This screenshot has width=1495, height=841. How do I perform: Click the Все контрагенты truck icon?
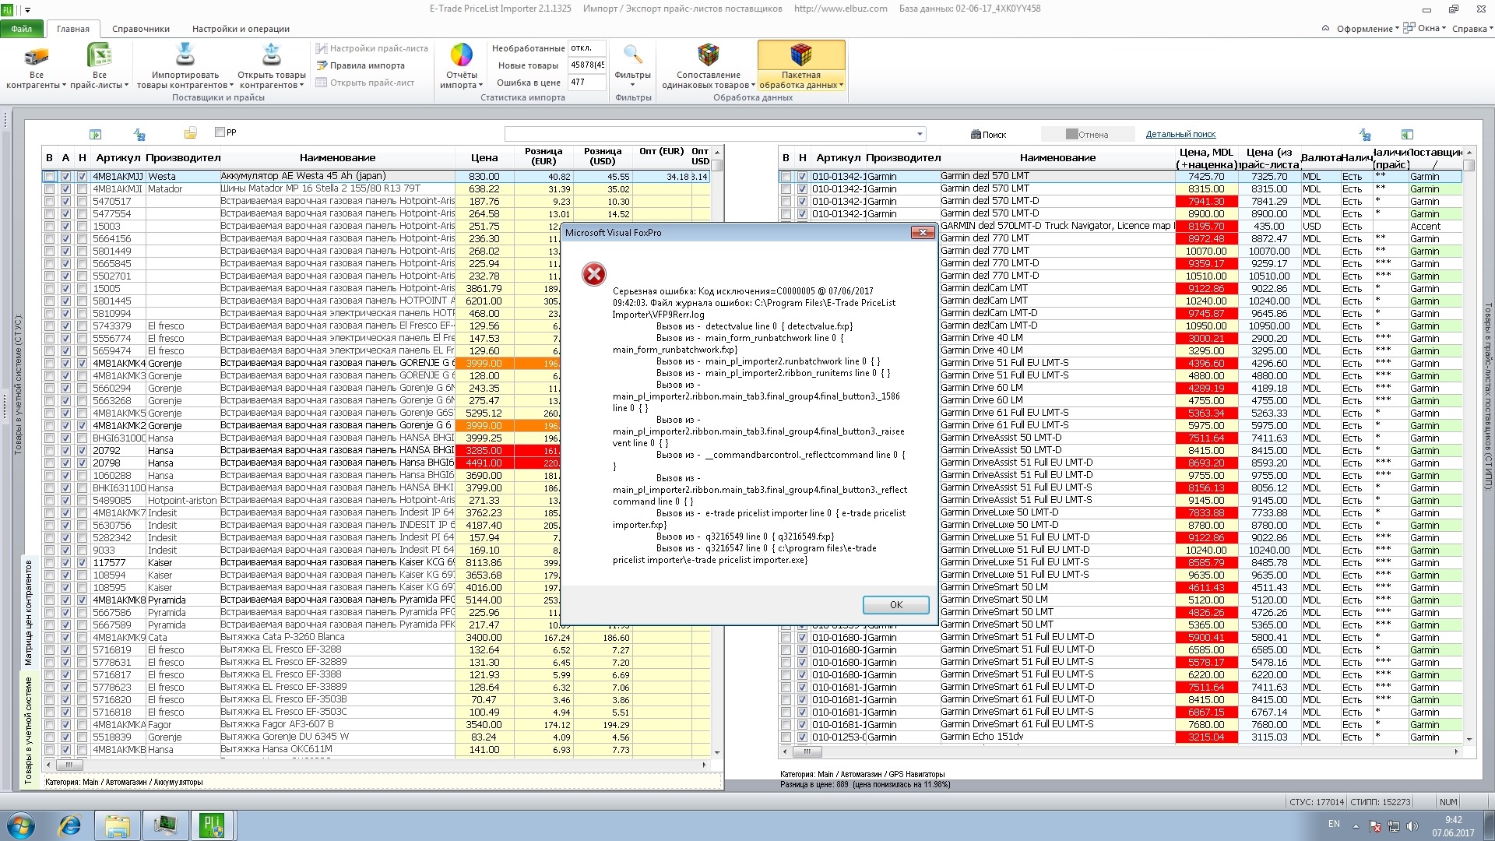pyautogui.click(x=37, y=57)
